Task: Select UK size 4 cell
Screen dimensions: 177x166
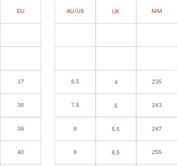Action: point(116,82)
